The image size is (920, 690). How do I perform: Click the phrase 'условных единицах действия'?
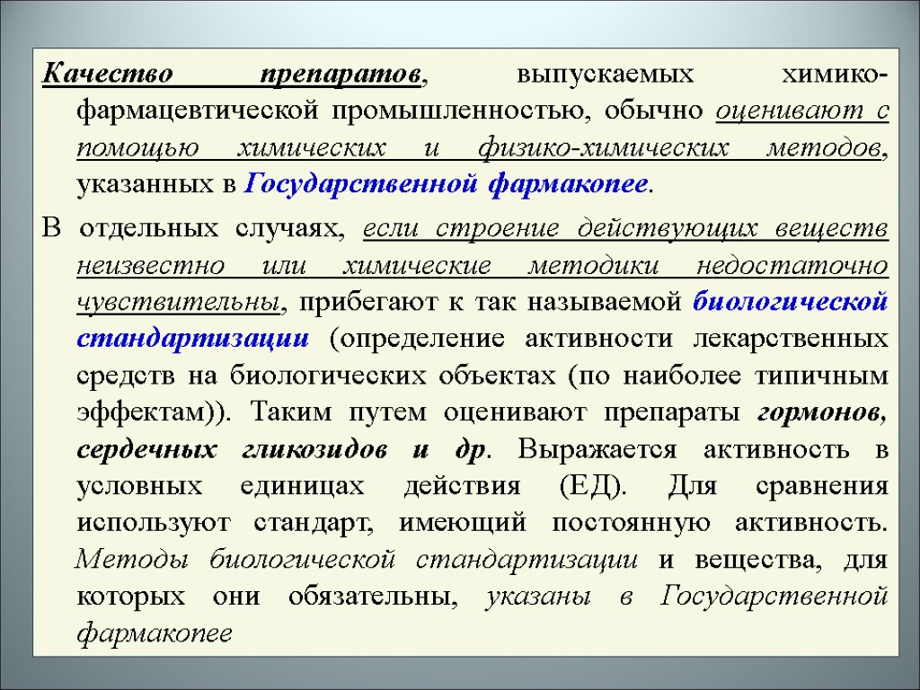click(298, 487)
